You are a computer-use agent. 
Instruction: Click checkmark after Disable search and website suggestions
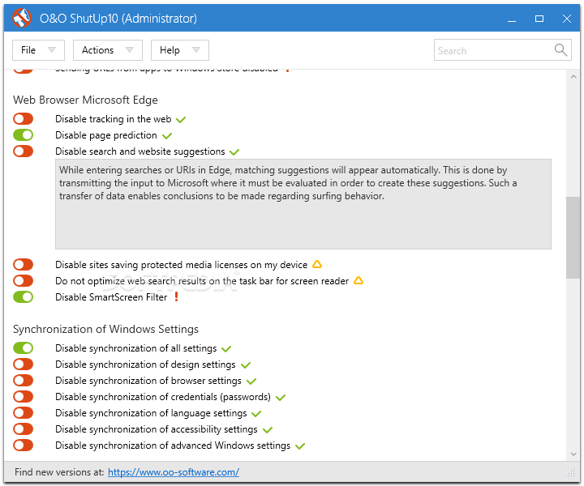(234, 152)
